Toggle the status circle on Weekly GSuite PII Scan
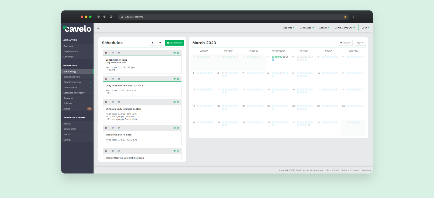Image resolution: width=434 pixels, height=198 pixels. pos(178,128)
